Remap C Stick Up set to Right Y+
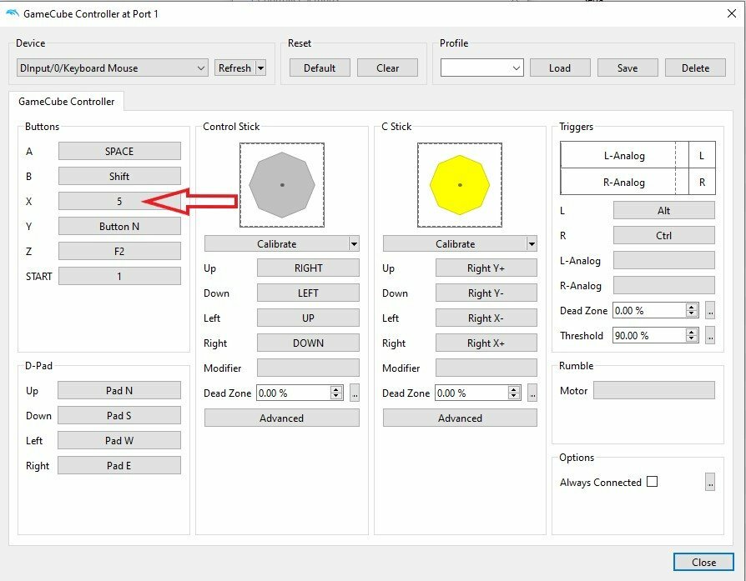Image resolution: width=746 pixels, height=581 pixels. [486, 268]
